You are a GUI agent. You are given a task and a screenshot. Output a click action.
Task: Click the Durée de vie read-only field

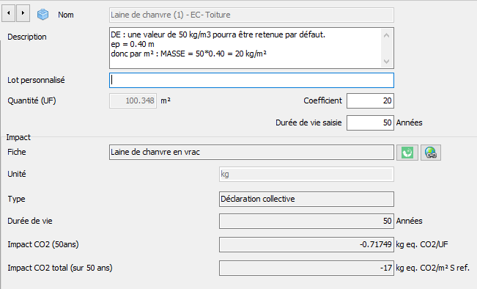(306, 221)
